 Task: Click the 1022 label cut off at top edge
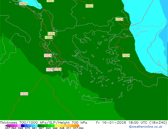point(50,1)
